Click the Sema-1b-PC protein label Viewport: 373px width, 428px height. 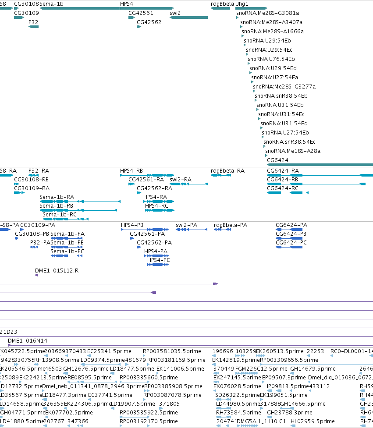67,251
